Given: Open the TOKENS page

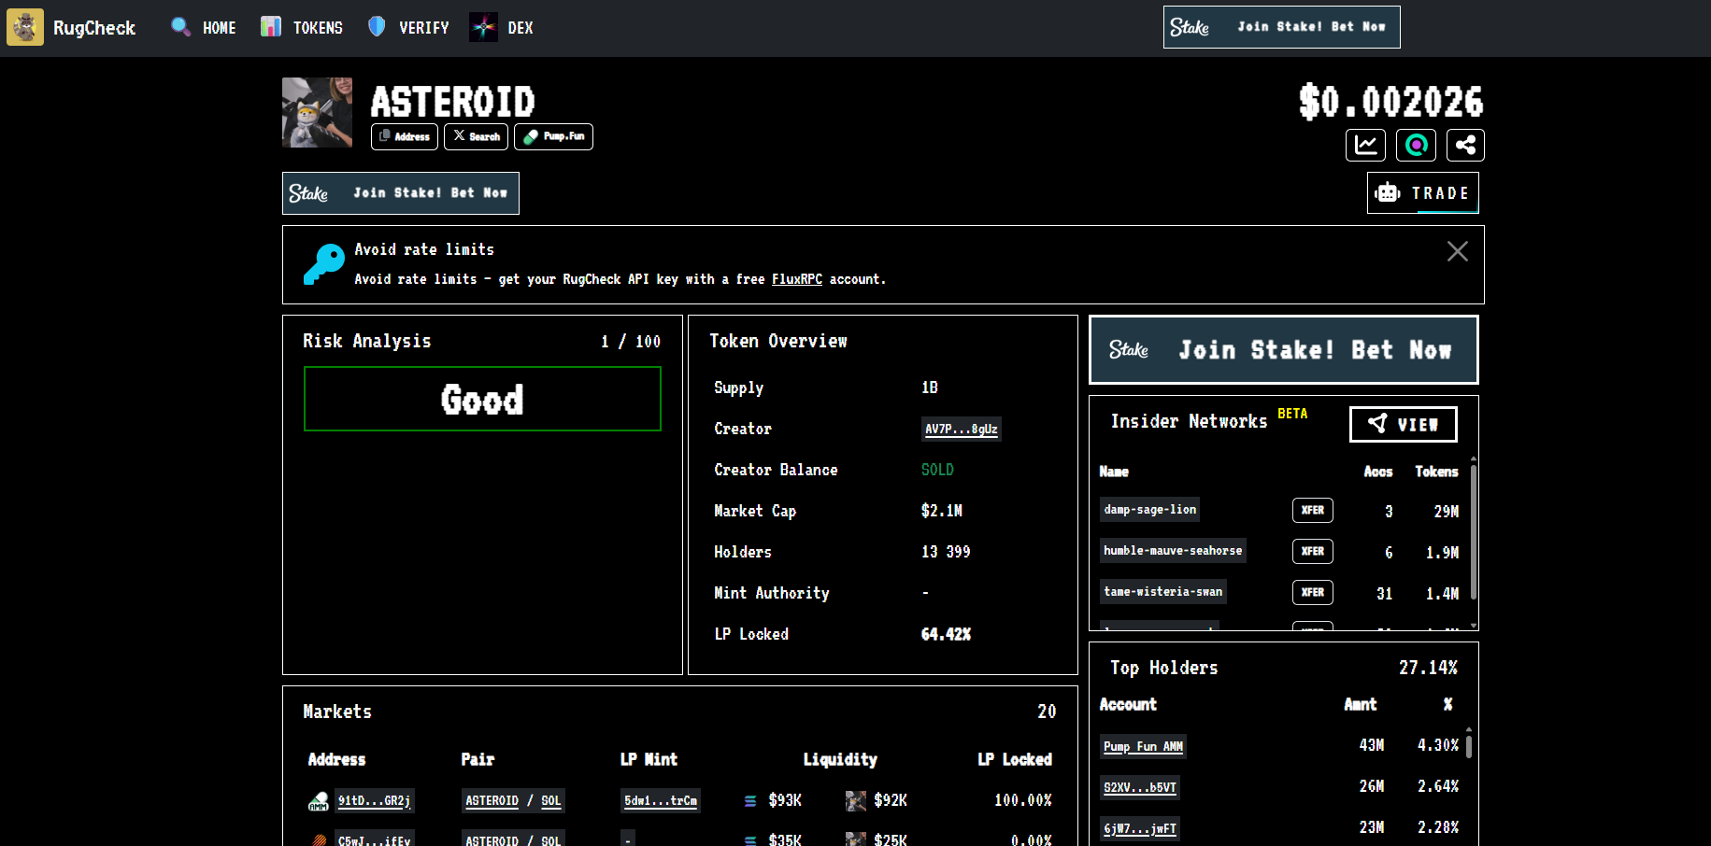Looking at the screenshot, I should pyautogui.click(x=302, y=28).
